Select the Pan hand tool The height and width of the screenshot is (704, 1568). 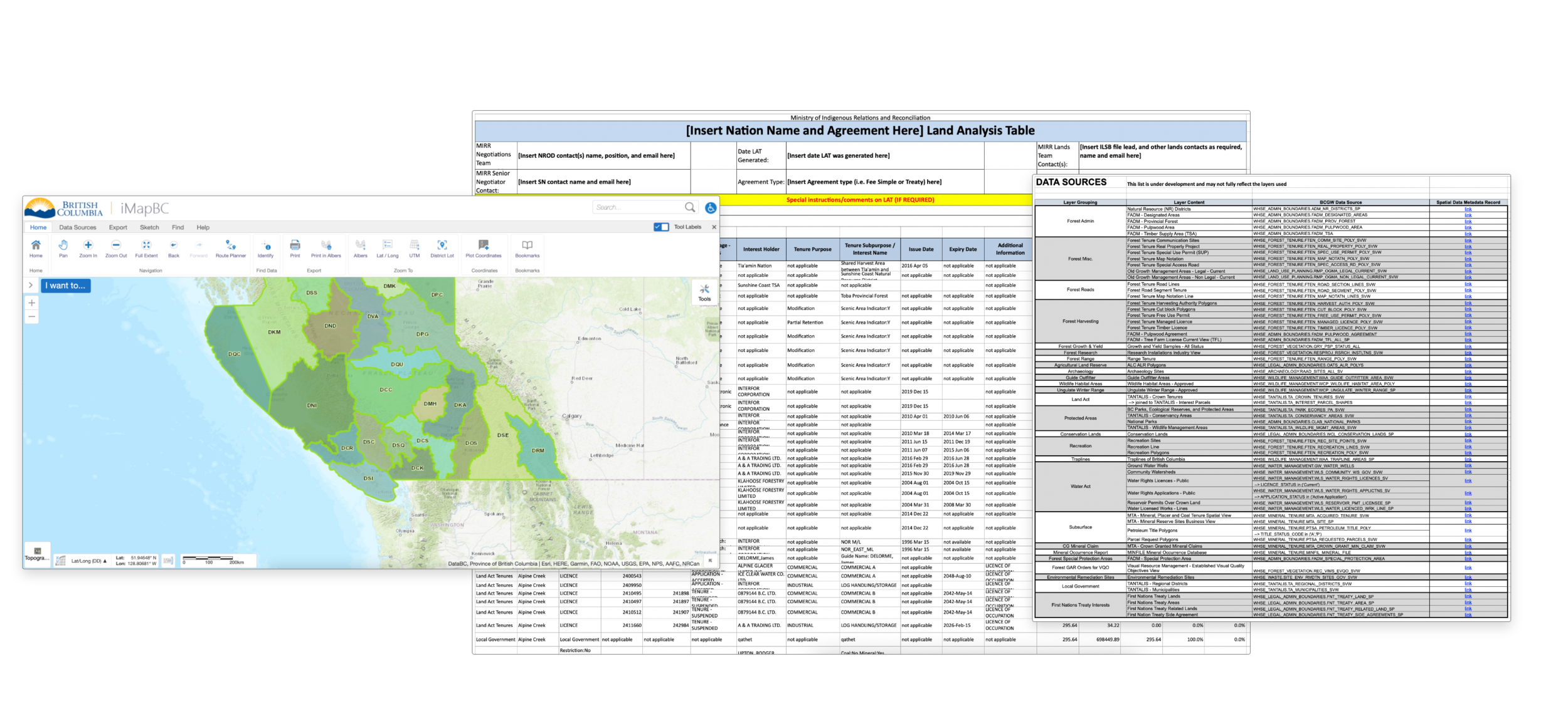(63, 249)
